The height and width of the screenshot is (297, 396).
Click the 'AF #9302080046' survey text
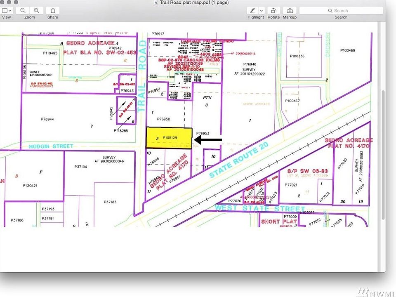click(x=109, y=161)
